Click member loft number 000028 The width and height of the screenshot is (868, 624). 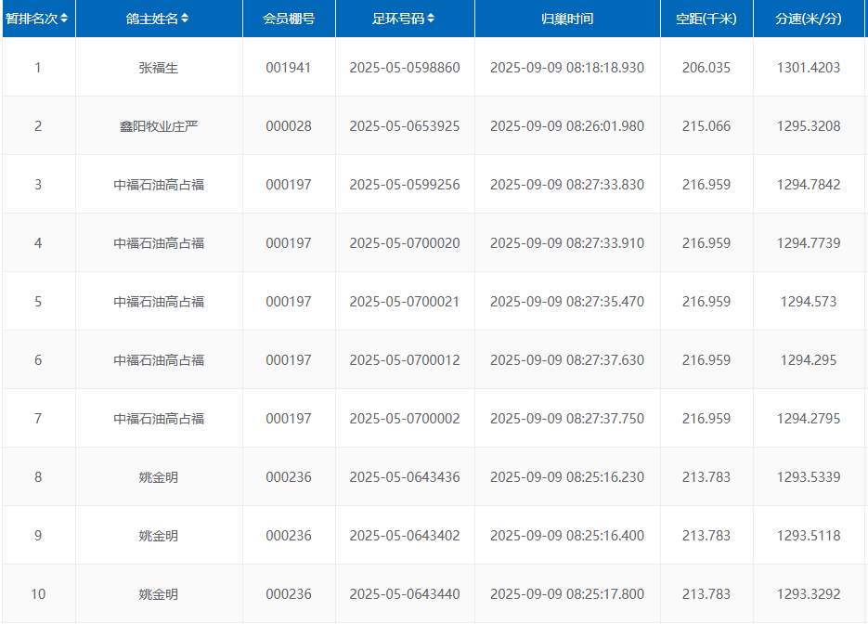coord(289,126)
